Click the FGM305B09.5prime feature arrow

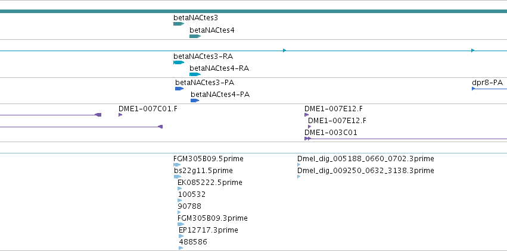[x=177, y=165]
